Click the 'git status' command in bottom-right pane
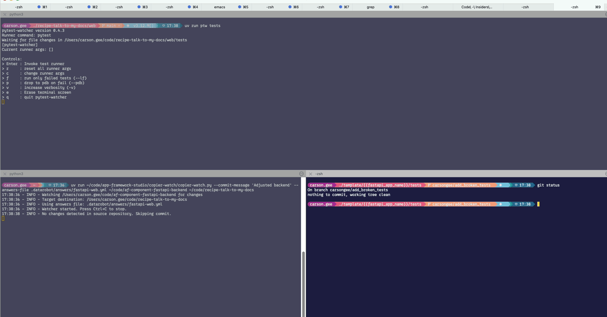Image resolution: width=607 pixels, height=317 pixels. pyautogui.click(x=548, y=185)
